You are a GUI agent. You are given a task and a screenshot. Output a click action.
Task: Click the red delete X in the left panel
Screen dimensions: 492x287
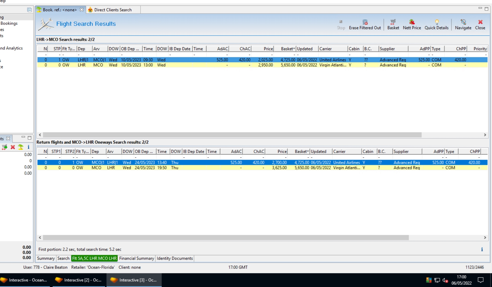(x=13, y=147)
